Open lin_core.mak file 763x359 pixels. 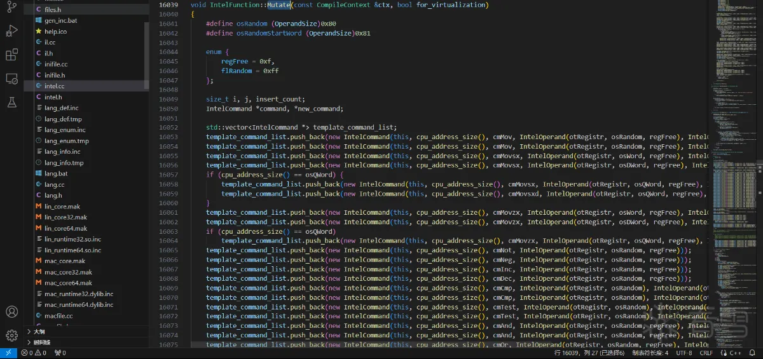(x=86, y=207)
